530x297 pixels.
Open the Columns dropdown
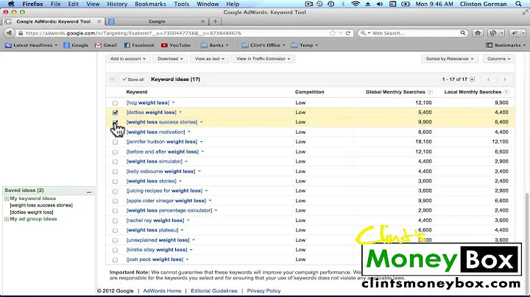(498, 59)
